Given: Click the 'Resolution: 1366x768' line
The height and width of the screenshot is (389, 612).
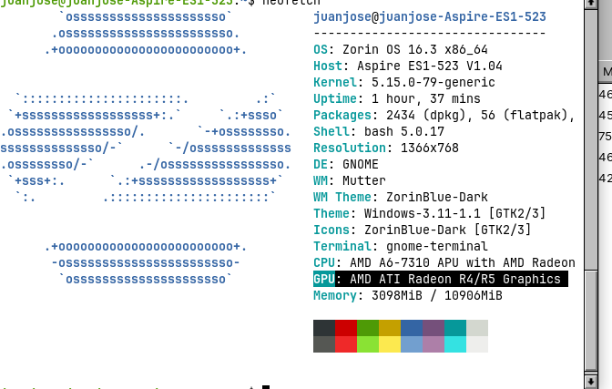Looking at the screenshot, I should [x=386, y=148].
